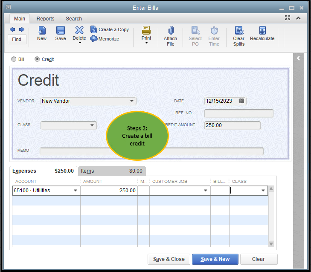Click the ACCOUNT column header
Viewport: 311px width, 272px height.
tap(26, 181)
